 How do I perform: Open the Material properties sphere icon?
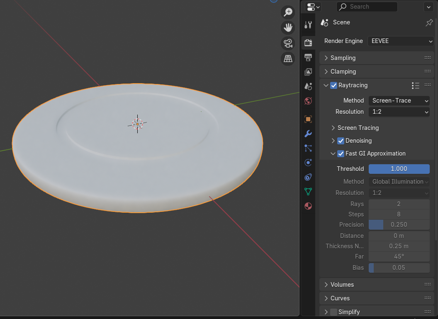click(x=308, y=206)
